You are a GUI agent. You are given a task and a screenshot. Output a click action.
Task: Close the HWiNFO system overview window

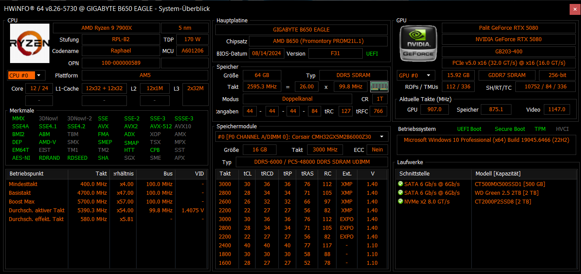tap(574, 9)
